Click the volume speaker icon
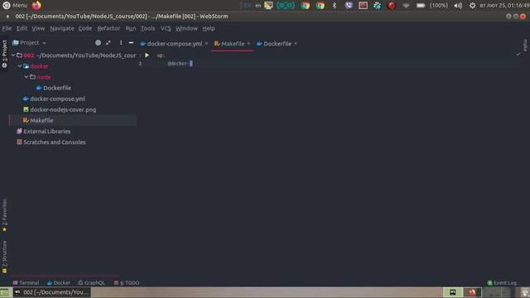Screen dimensions: 530x298 pos(458,6)
